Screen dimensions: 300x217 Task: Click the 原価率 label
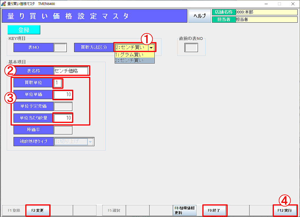point(34,130)
